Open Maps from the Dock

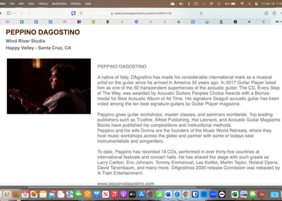[x=70, y=194]
